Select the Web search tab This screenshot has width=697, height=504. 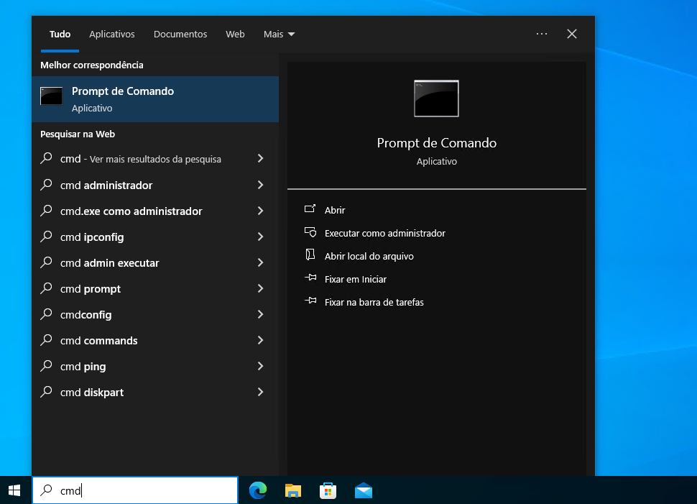[x=235, y=34]
